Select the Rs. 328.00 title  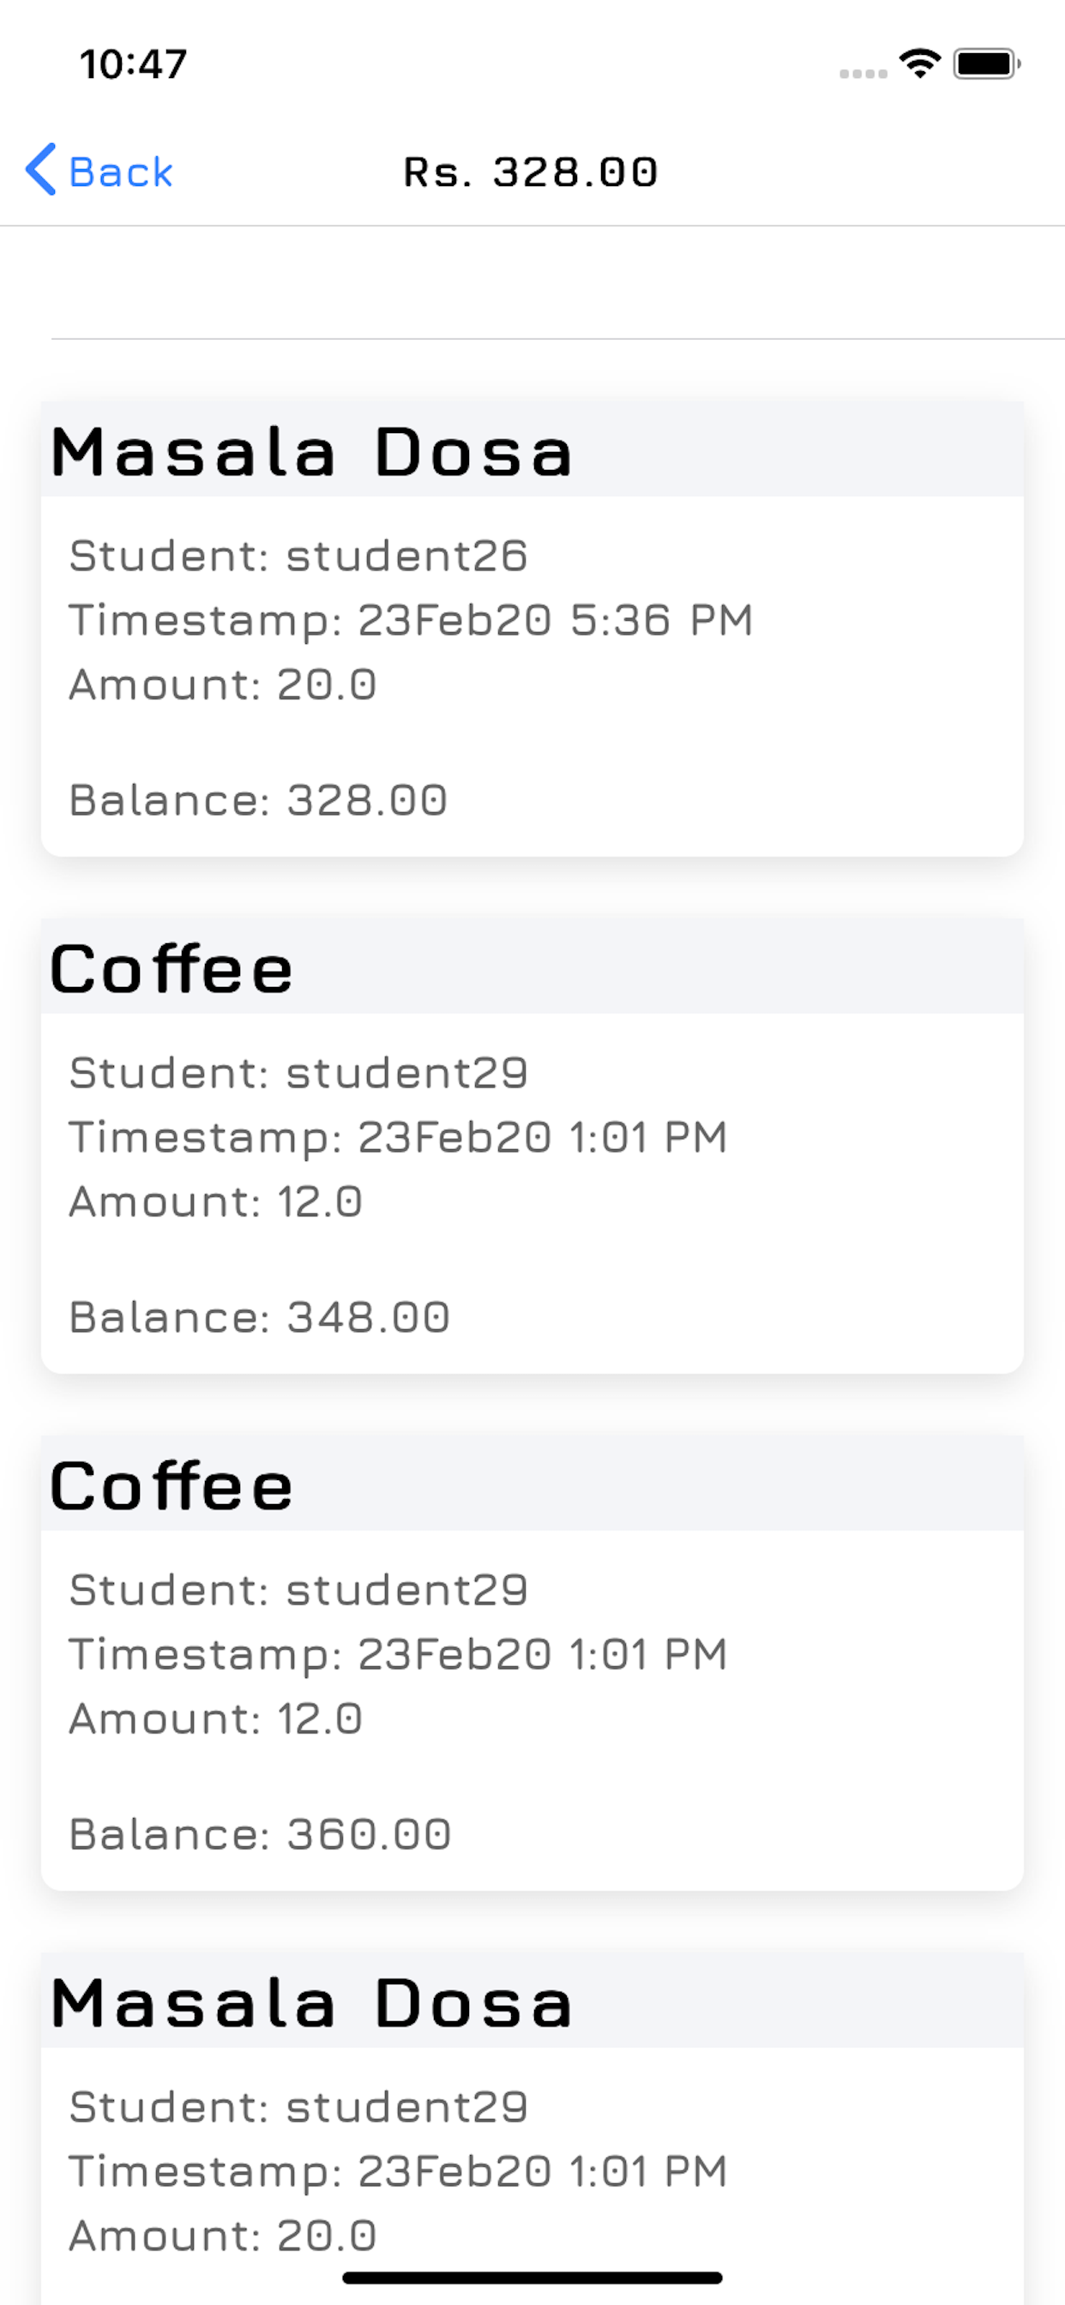531,172
